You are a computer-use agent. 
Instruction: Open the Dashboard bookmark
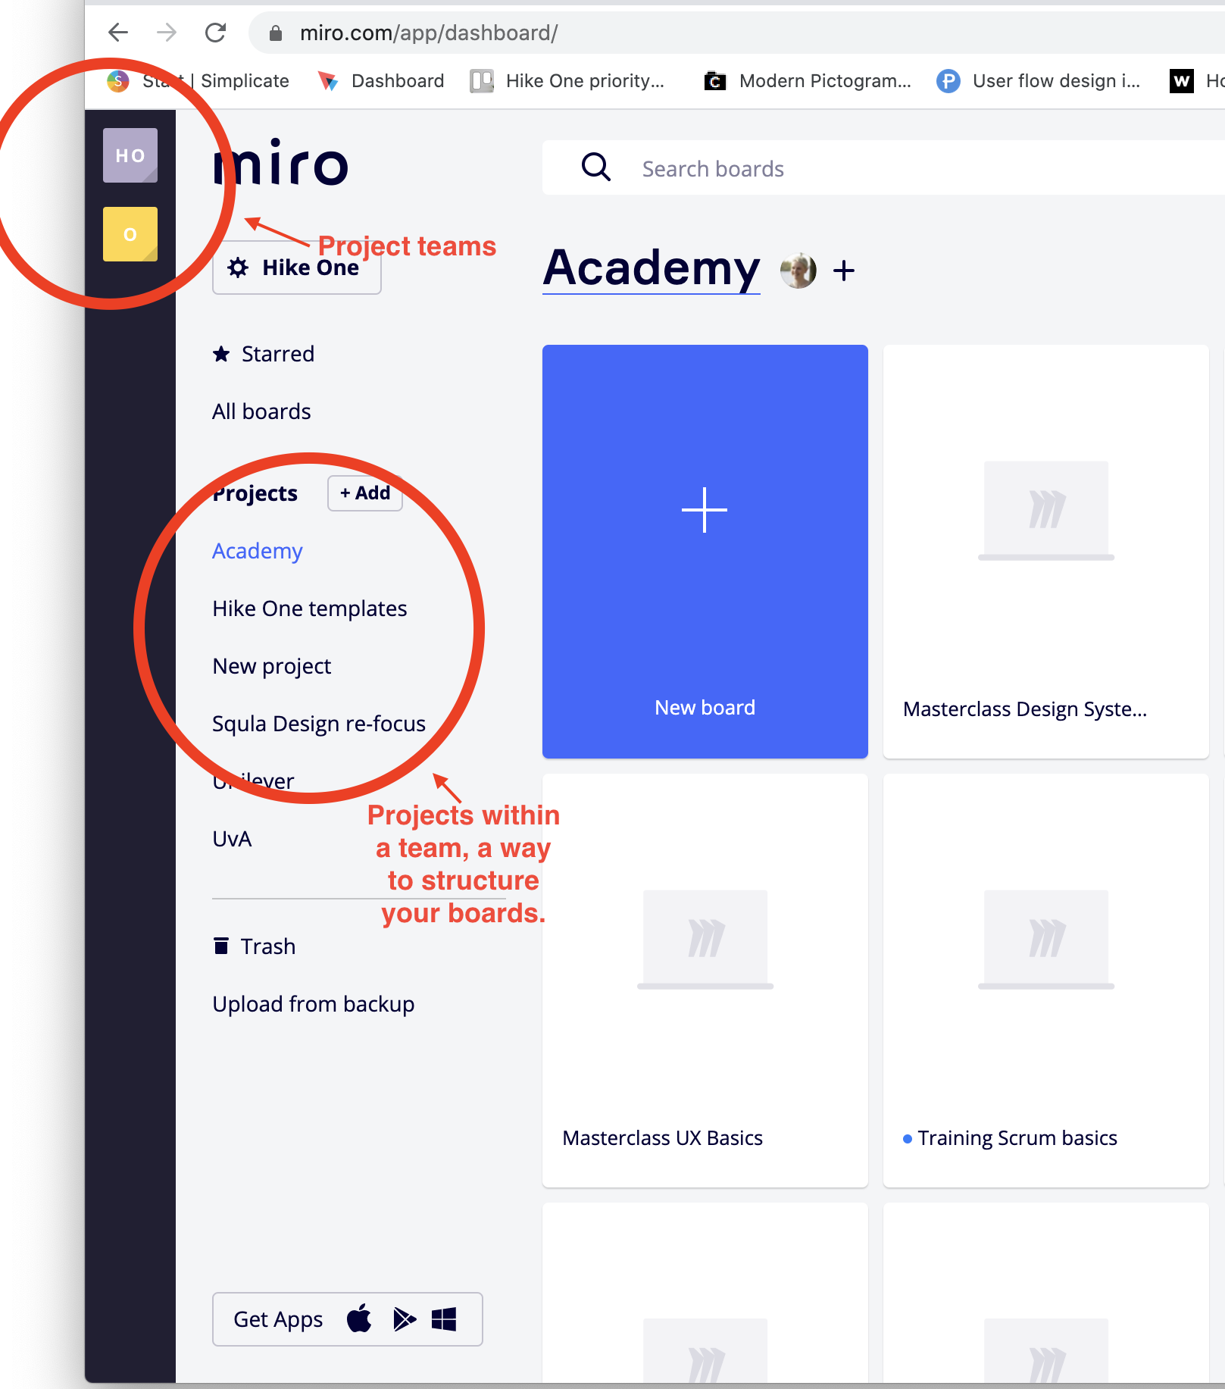click(397, 80)
